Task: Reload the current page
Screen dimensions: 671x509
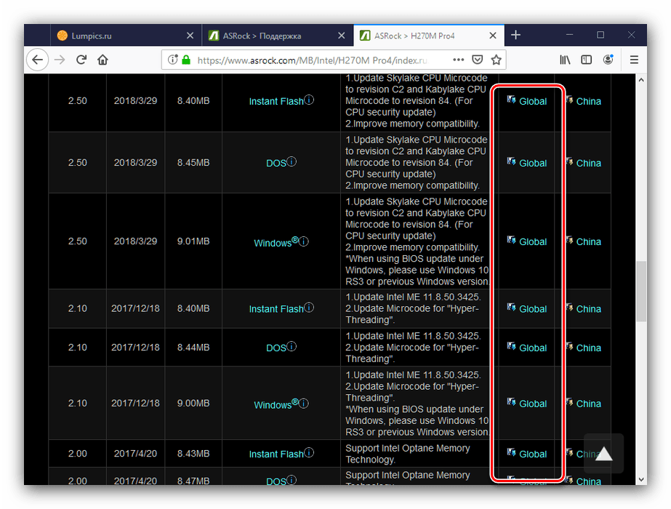Action: 81,60
